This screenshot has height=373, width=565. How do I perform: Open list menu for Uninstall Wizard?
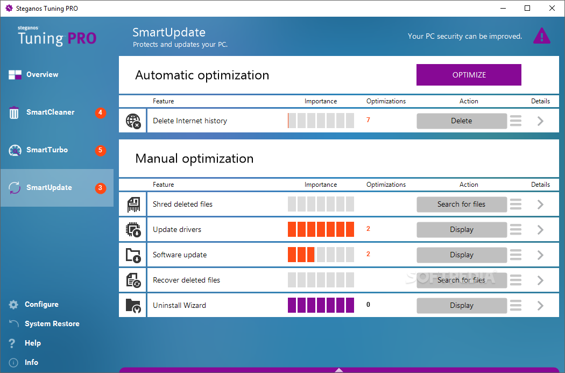coord(515,305)
